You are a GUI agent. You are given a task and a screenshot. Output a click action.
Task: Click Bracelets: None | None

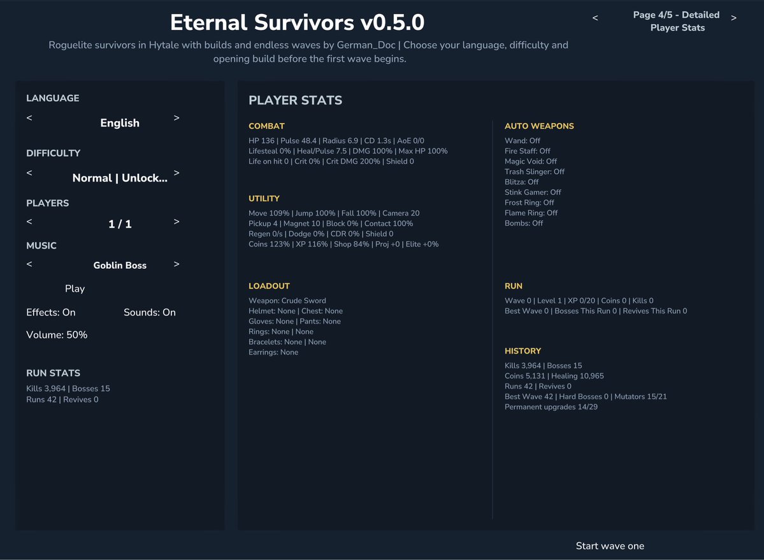coord(287,342)
